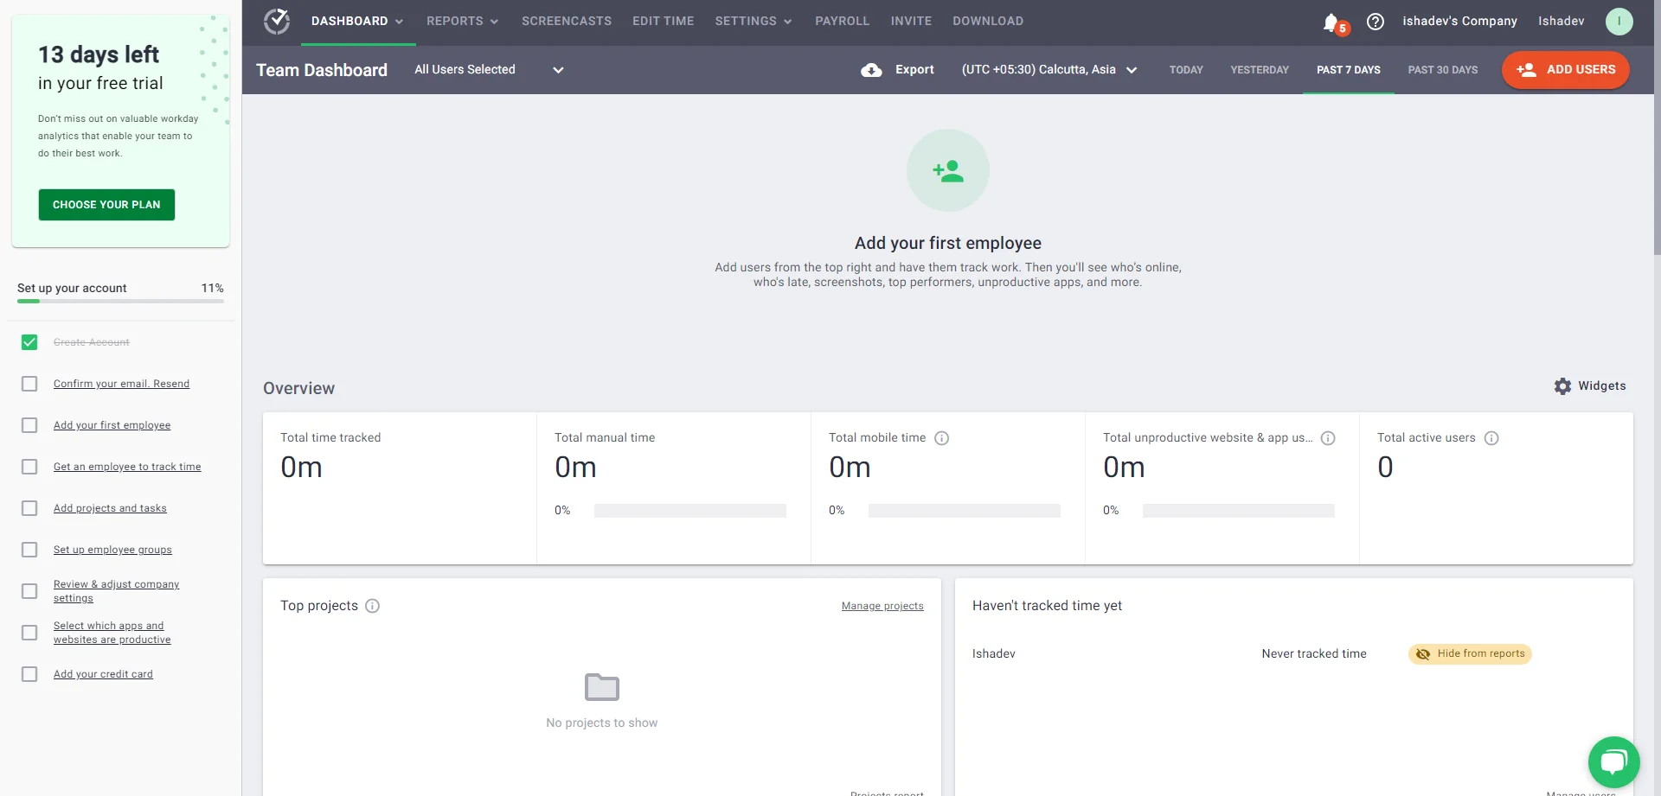Open the Calcutta, Asia timezone dropdown

1049,70
